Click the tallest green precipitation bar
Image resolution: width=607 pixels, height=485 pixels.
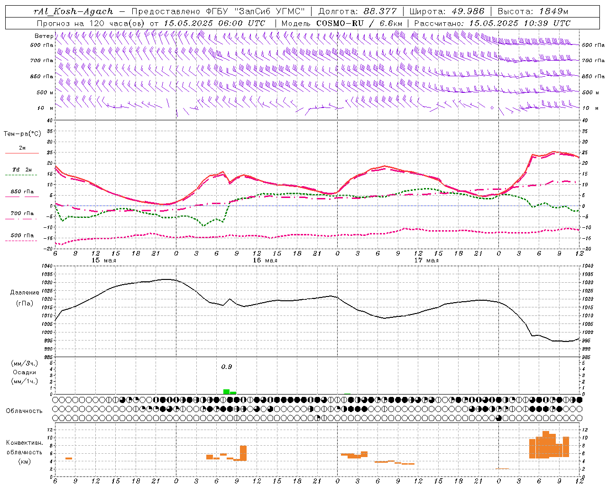pyautogui.click(x=227, y=392)
